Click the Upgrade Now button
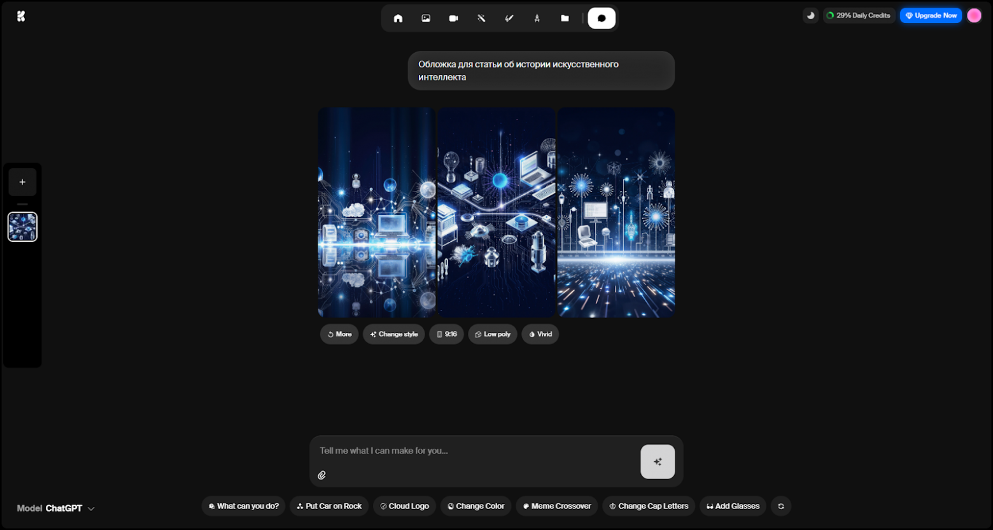Image resolution: width=993 pixels, height=530 pixels. [x=930, y=15]
